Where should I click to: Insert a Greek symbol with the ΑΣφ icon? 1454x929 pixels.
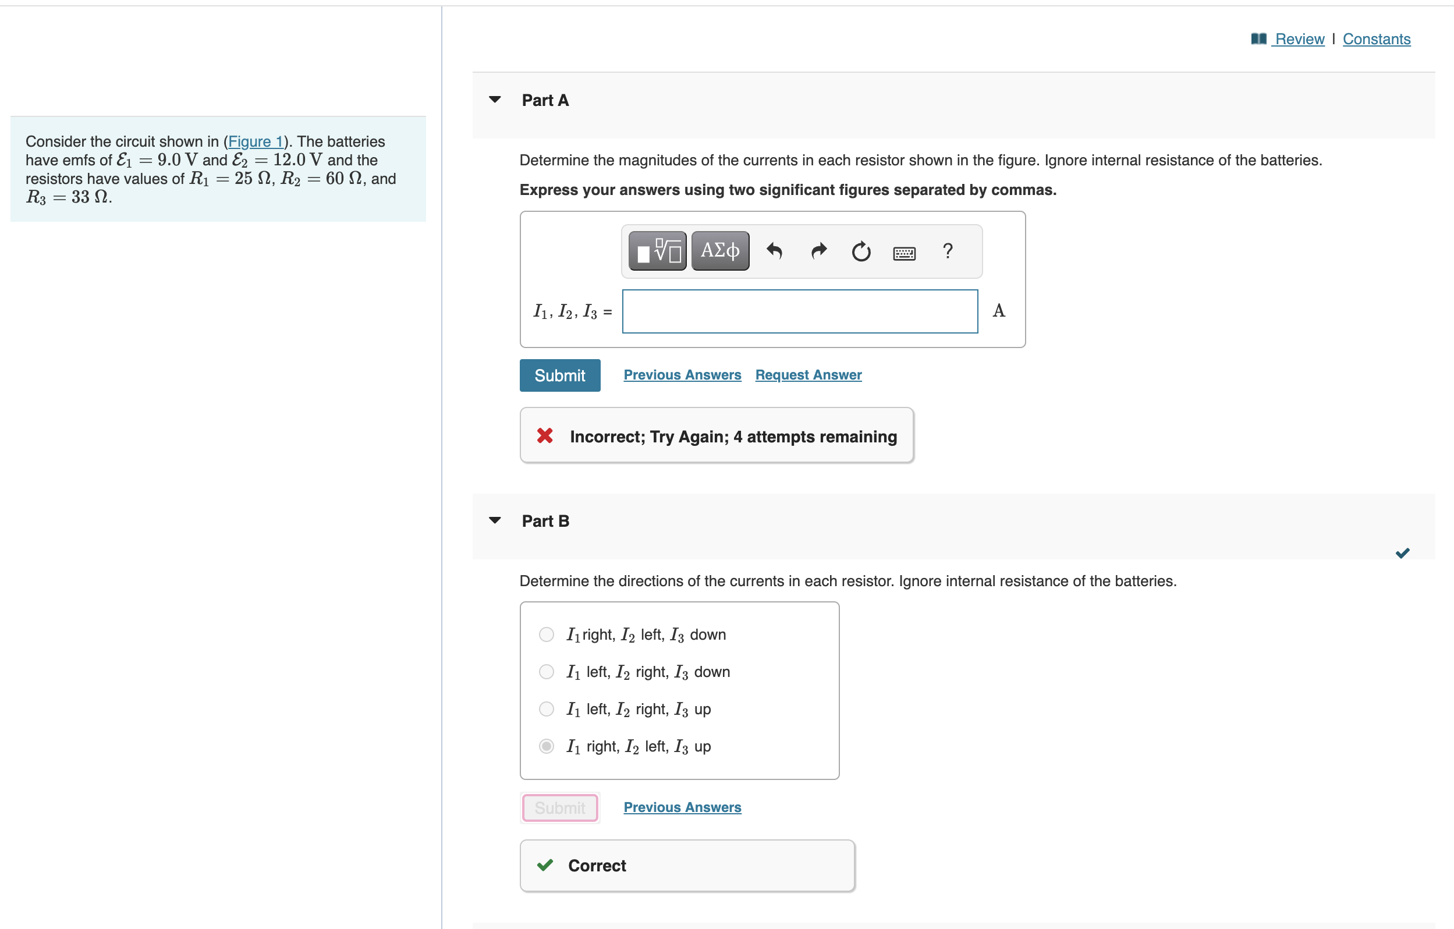tap(720, 250)
